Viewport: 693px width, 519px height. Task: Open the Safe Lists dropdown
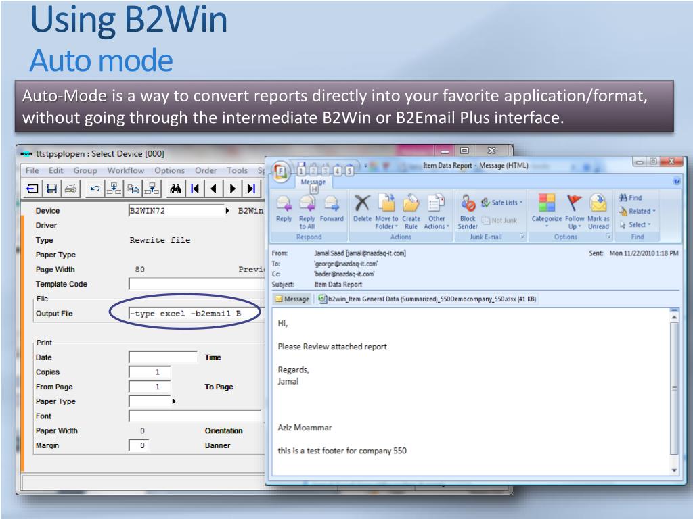point(502,203)
